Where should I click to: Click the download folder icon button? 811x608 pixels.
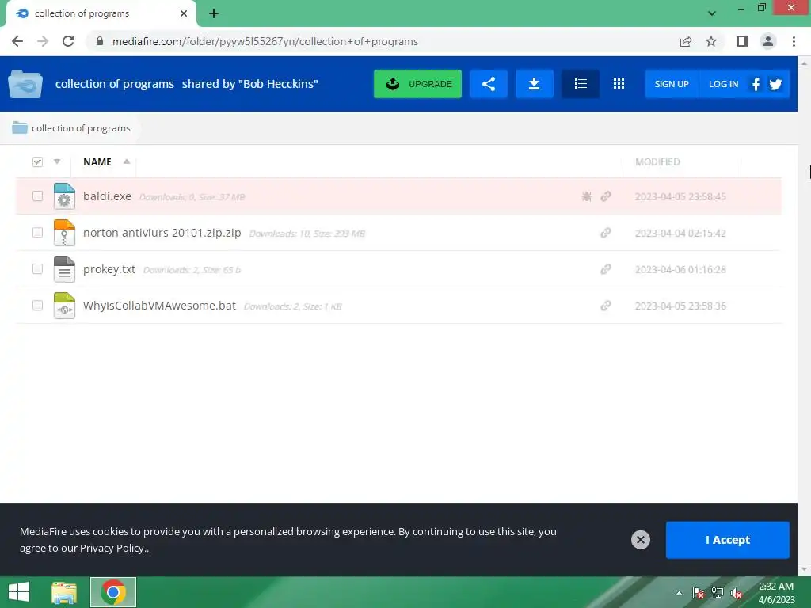click(535, 84)
